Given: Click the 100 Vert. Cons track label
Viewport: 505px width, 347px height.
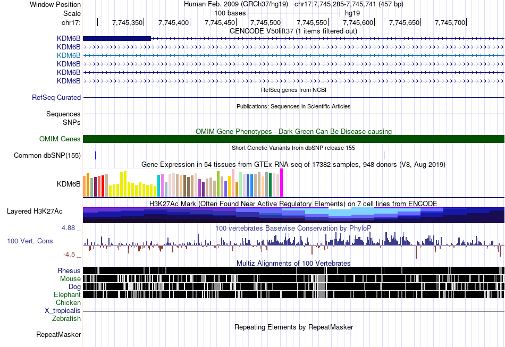Looking at the screenshot, I should tap(30, 241).
